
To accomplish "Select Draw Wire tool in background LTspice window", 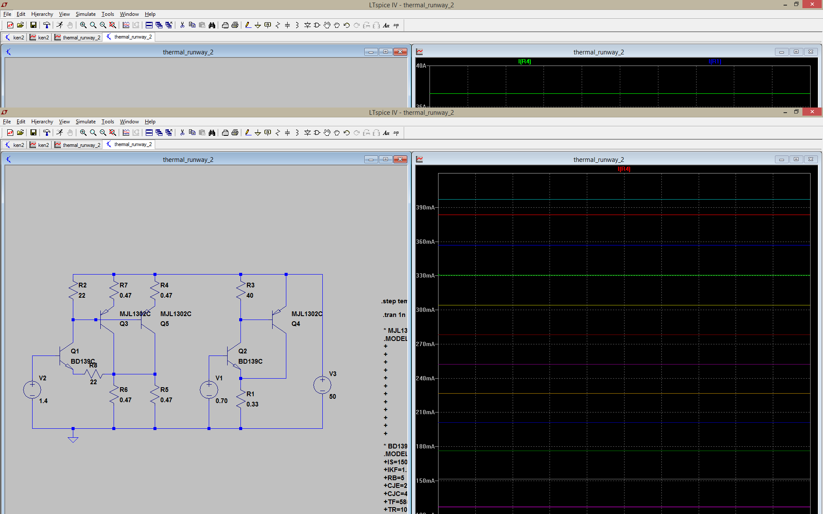I will click(x=248, y=25).
